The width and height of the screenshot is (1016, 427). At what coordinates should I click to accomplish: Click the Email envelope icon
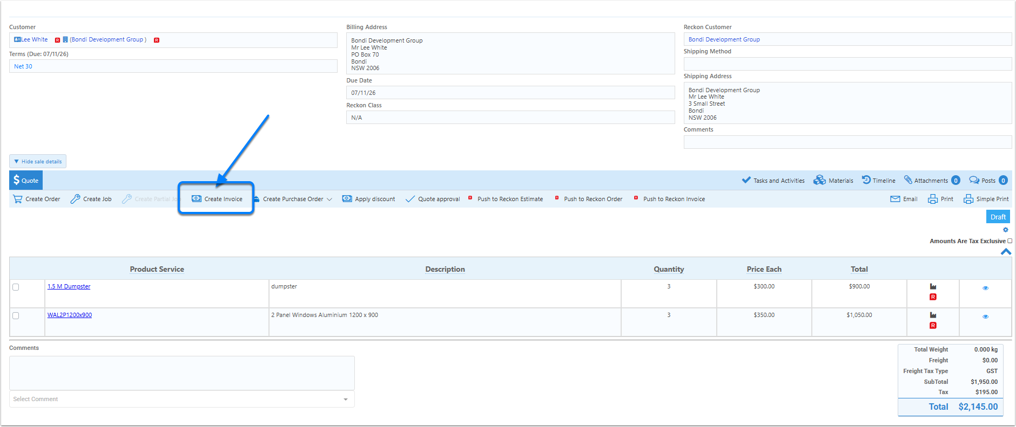(x=895, y=199)
